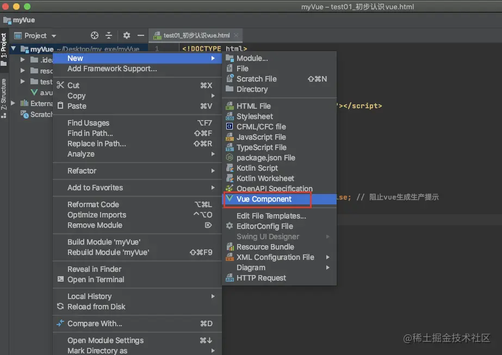This screenshot has width=502, height=355.
Task: Select Reveal in Finder
Action: [138, 269]
